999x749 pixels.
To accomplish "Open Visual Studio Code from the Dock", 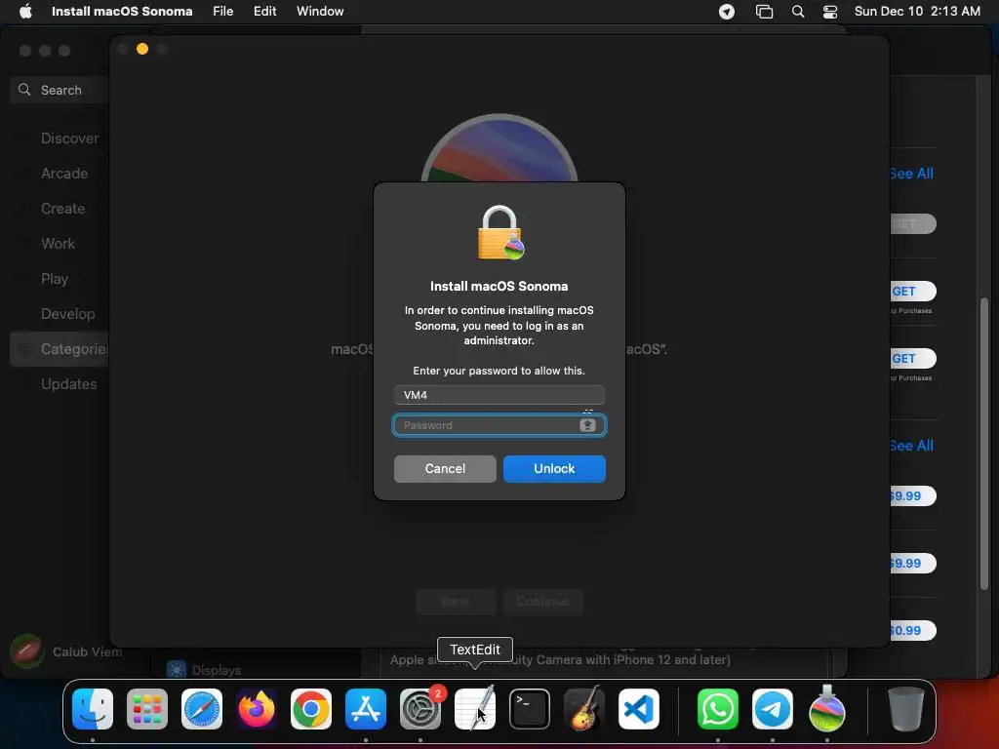I will pyautogui.click(x=639, y=709).
